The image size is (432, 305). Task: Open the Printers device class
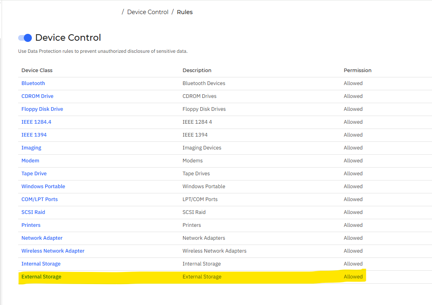pyautogui.click(x=31, y=225)
